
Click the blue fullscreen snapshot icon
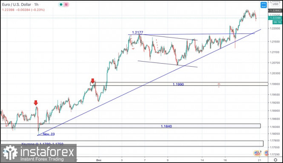[264, 5]
